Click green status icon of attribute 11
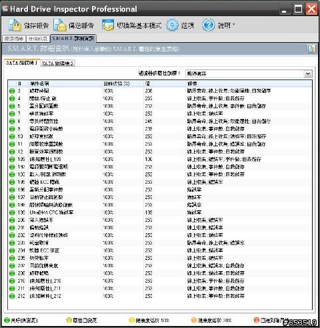Image resolution: width=320 pixels, height=328 pixels. [x=12, y=144]
